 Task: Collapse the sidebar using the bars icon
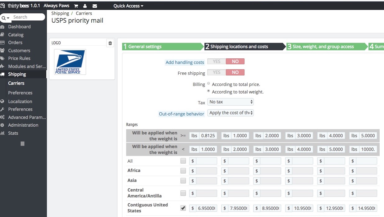[x=22, y=144]
